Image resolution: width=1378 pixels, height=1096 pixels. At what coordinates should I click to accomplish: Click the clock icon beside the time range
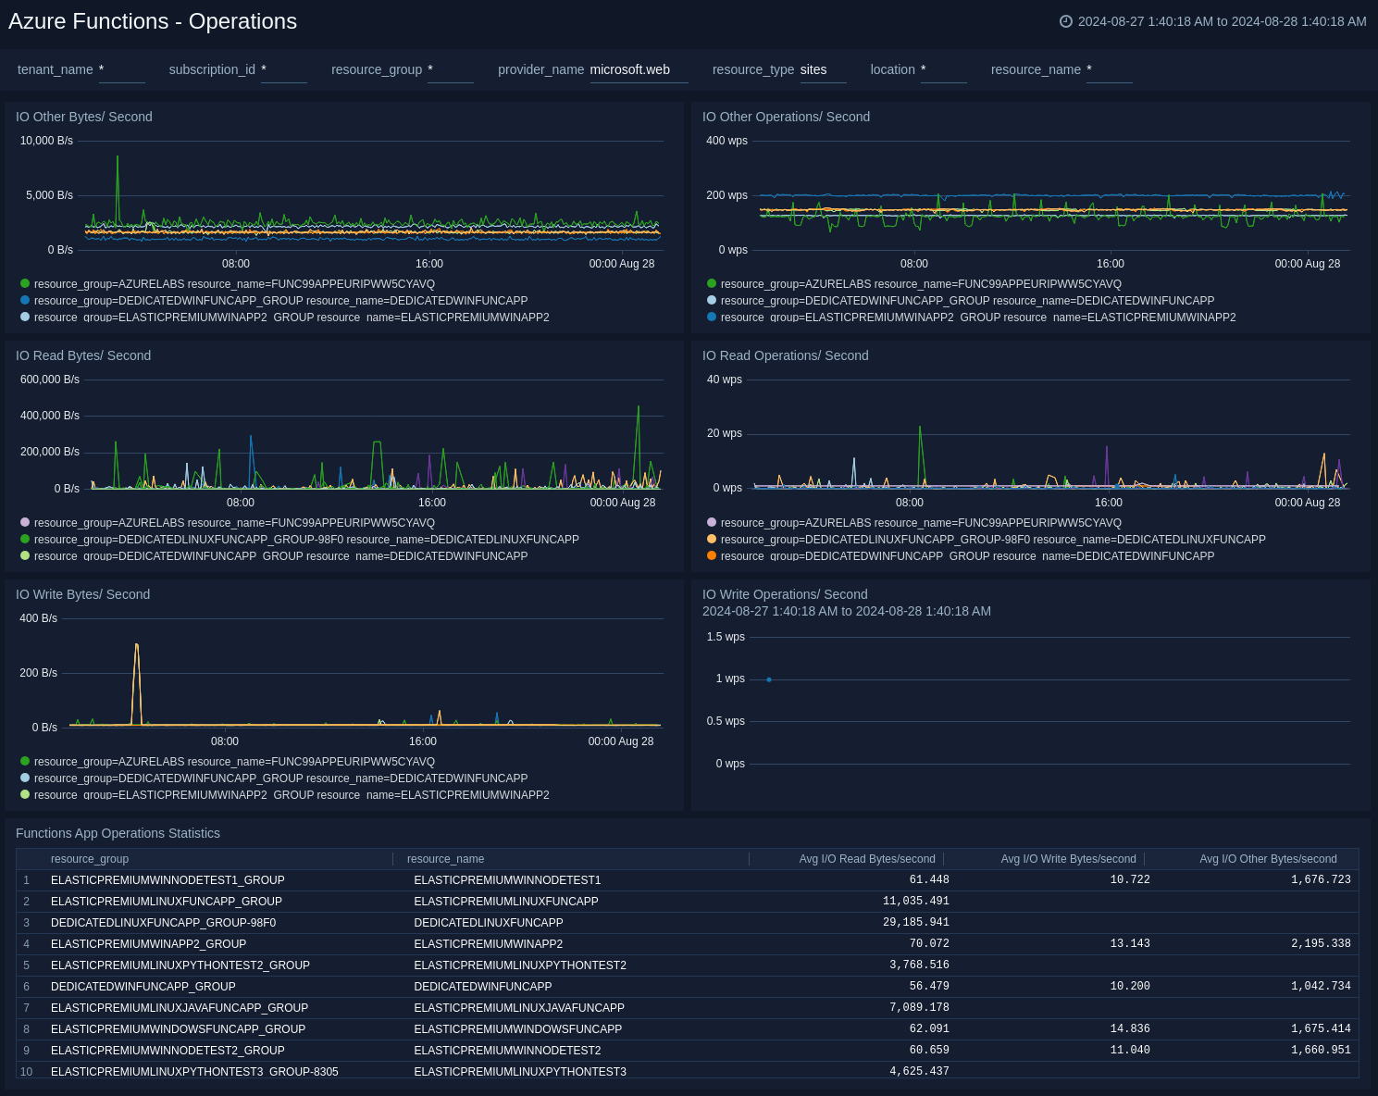point(1065,21)
